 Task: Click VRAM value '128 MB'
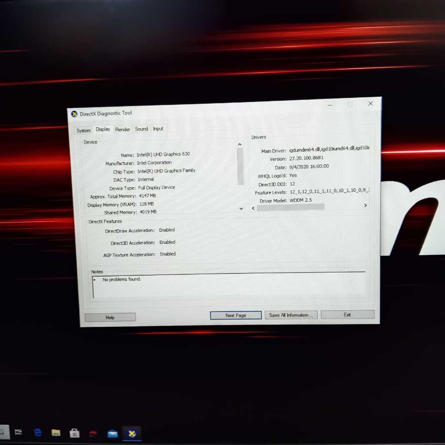coord(146,204)
